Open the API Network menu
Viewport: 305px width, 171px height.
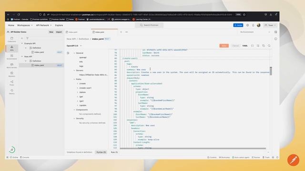coord(44,25)
